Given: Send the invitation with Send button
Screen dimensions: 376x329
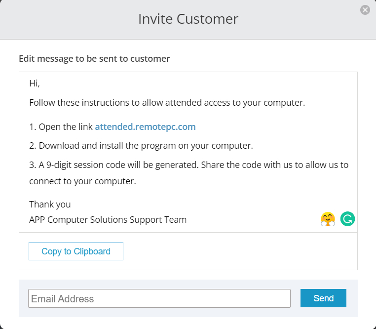Looking at the screenshot, I should (323, 298).
